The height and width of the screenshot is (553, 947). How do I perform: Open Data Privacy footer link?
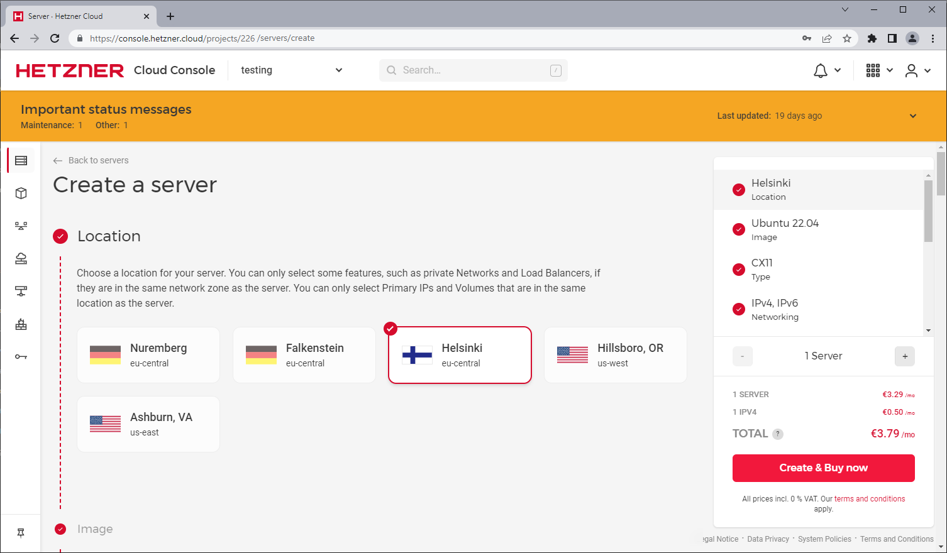tap(768, 539)
